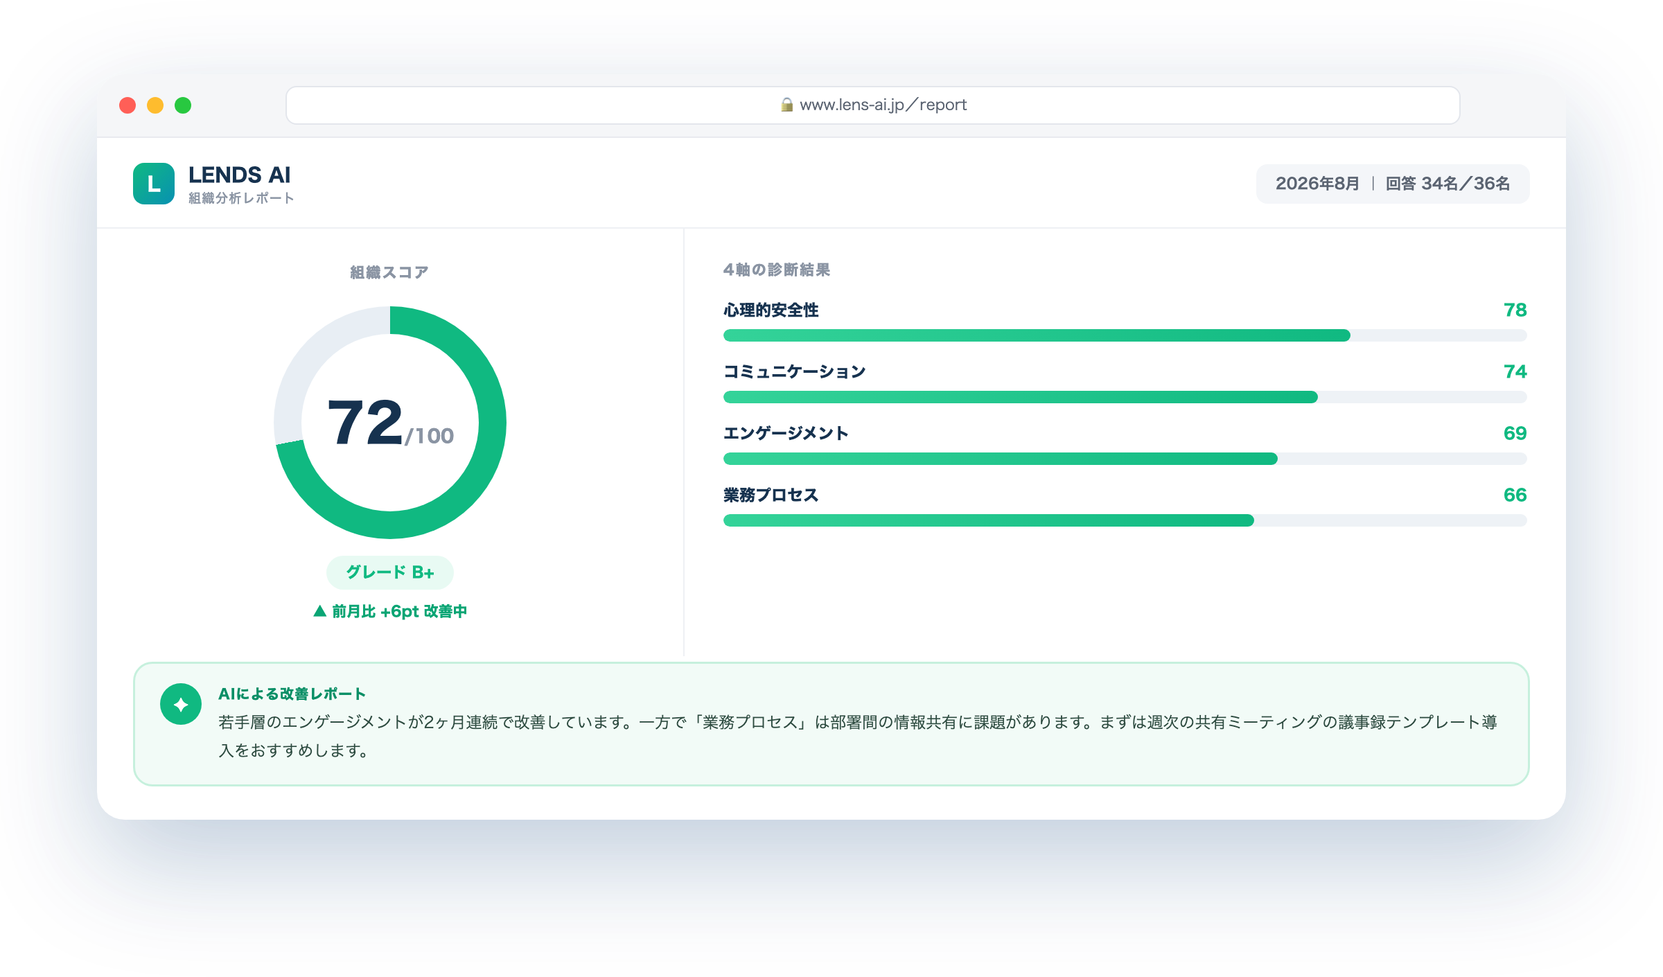The image size is (1663, 977).
Task: Click the 心理的安全性 score value 78
Action: pyautogui.click(x=1515, y=310)
